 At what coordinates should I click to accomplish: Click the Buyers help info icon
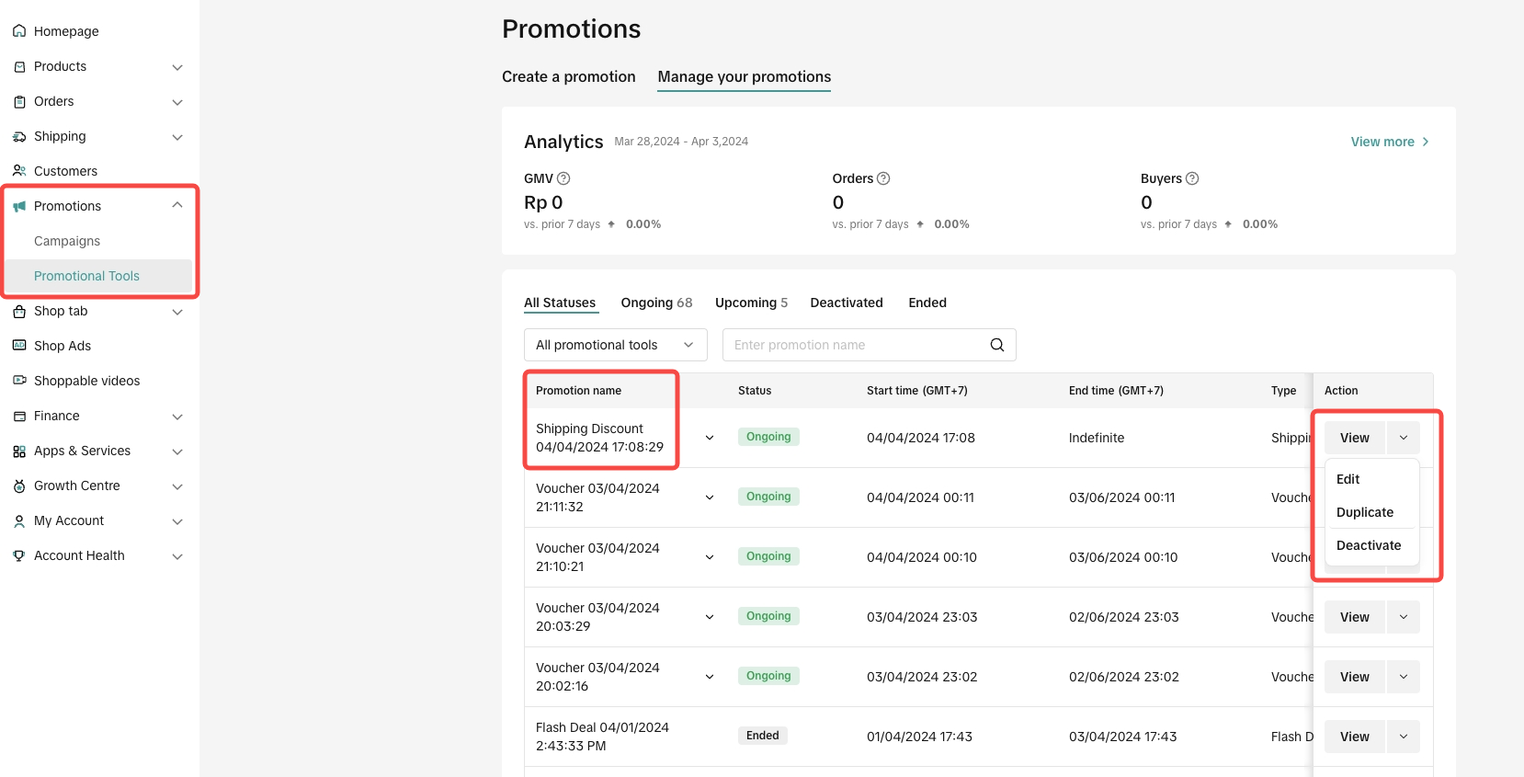pos(1192,178)
